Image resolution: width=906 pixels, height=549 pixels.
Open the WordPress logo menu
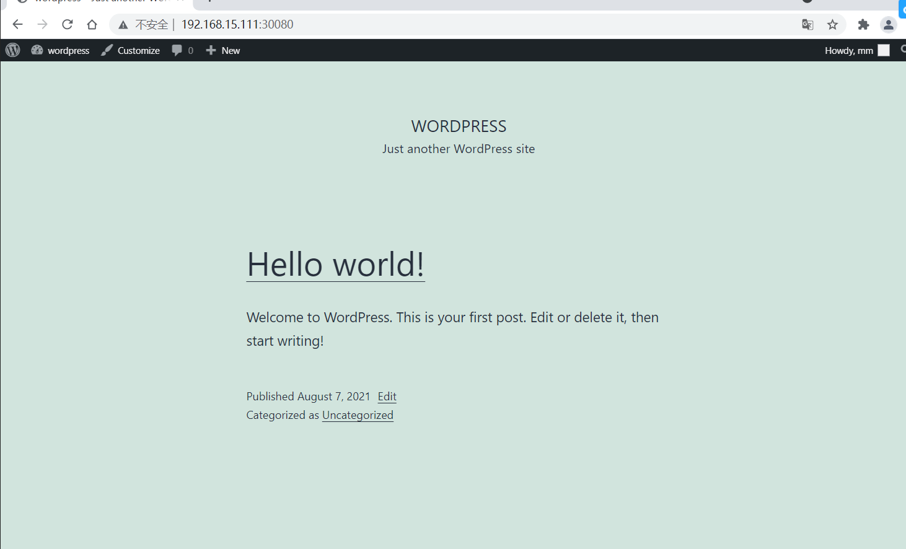click(x=13, y=50)
